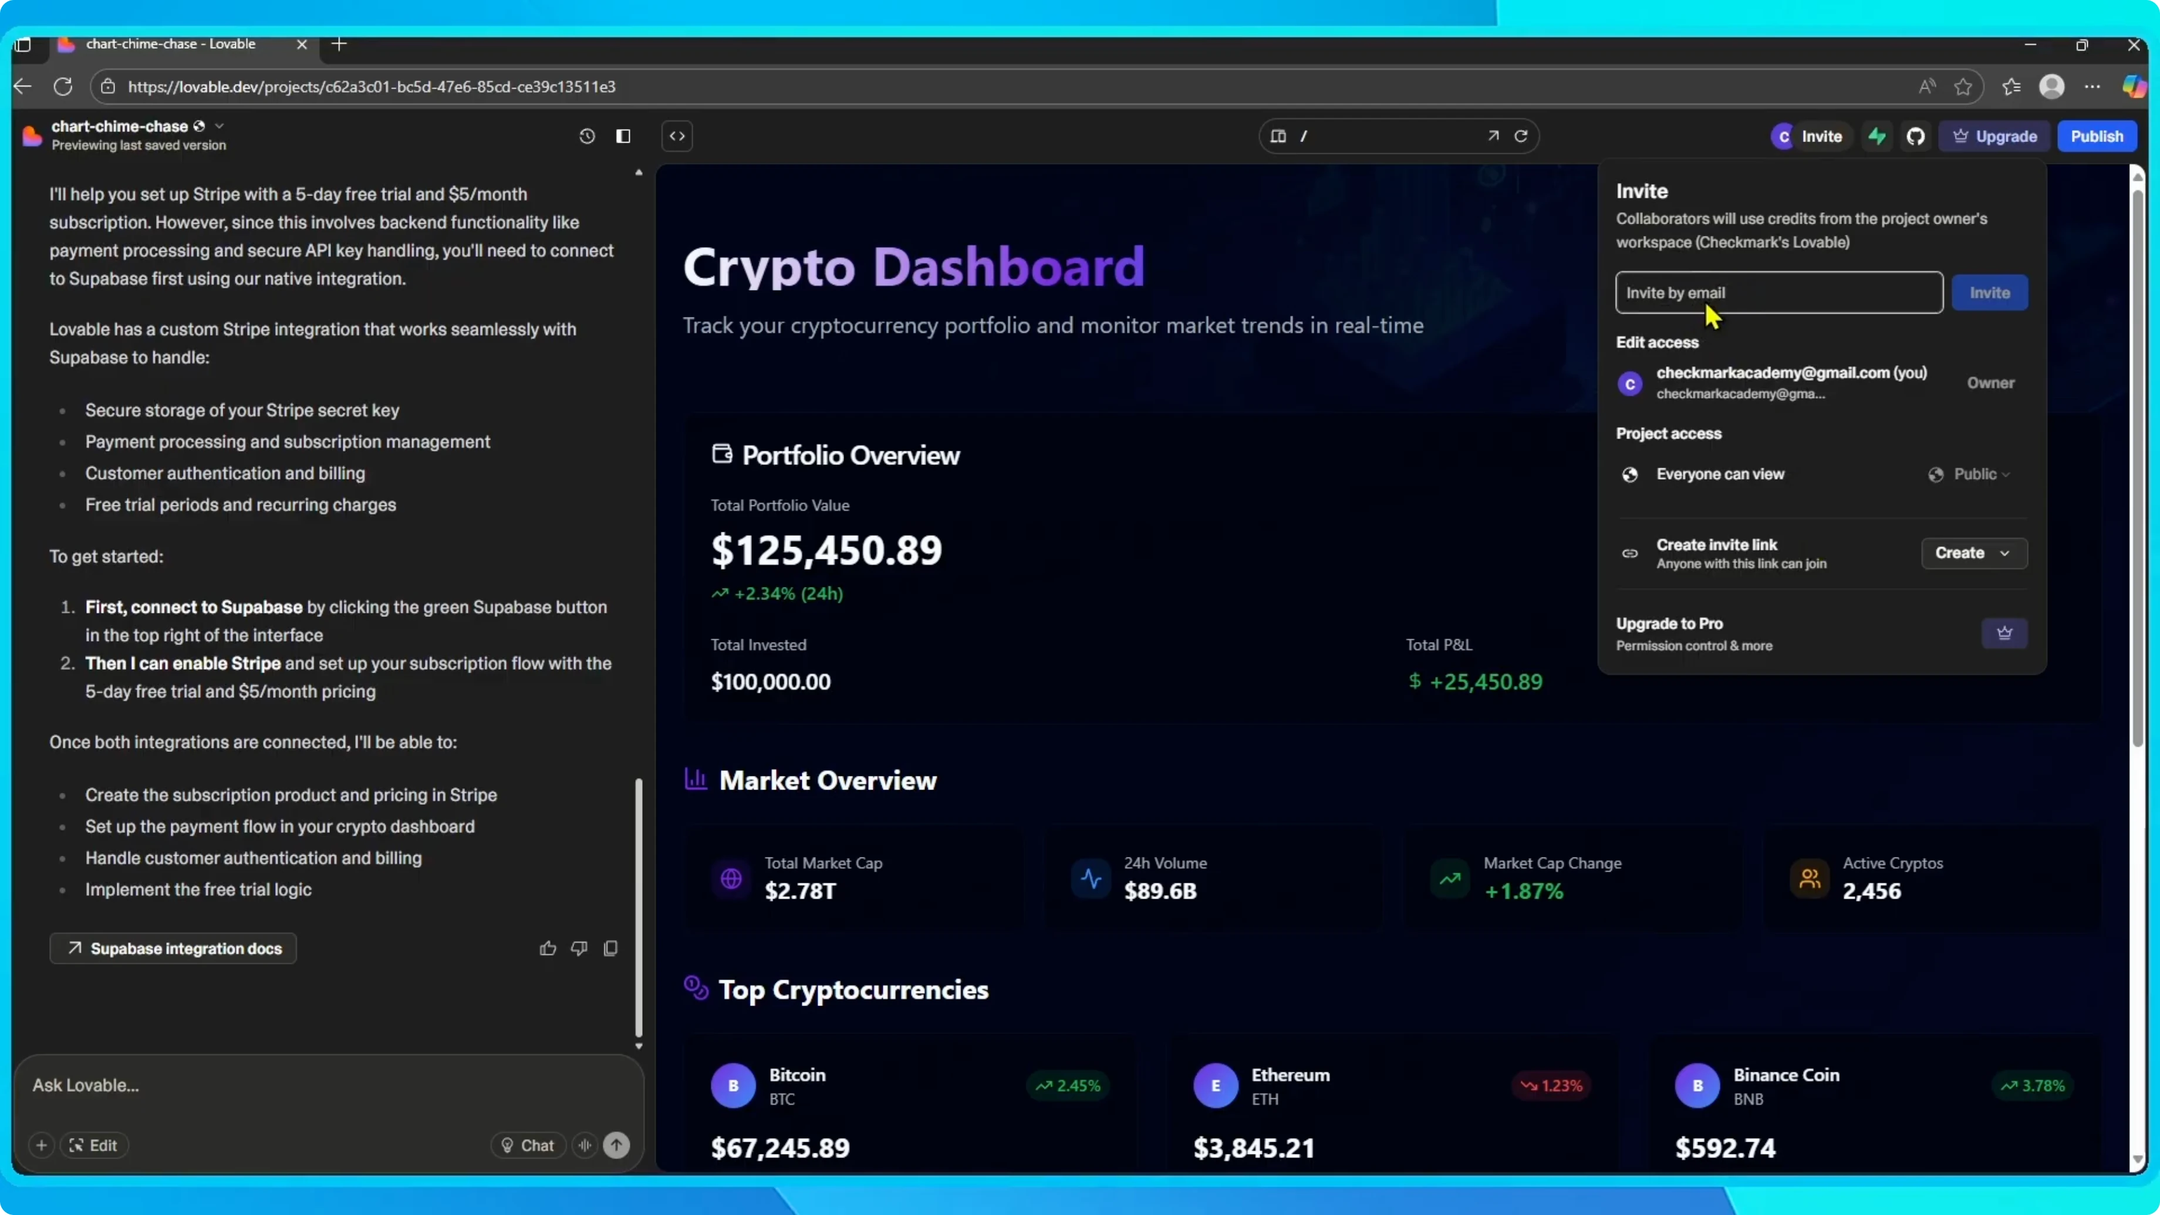This screenshot has height=1215, width=2160.
Task: Refresh the preview pane
Action: point(1521,136)
